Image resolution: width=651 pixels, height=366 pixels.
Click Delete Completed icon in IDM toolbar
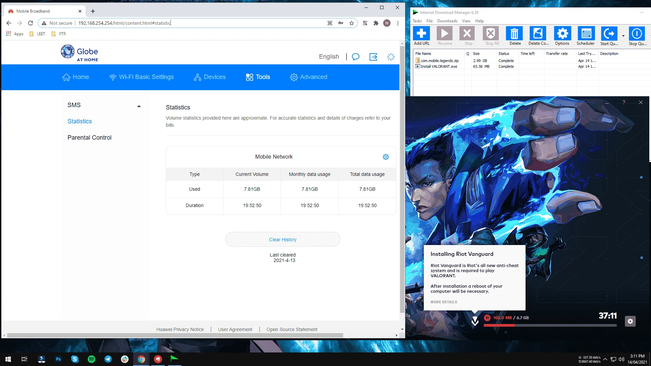(x=538, y=36)
